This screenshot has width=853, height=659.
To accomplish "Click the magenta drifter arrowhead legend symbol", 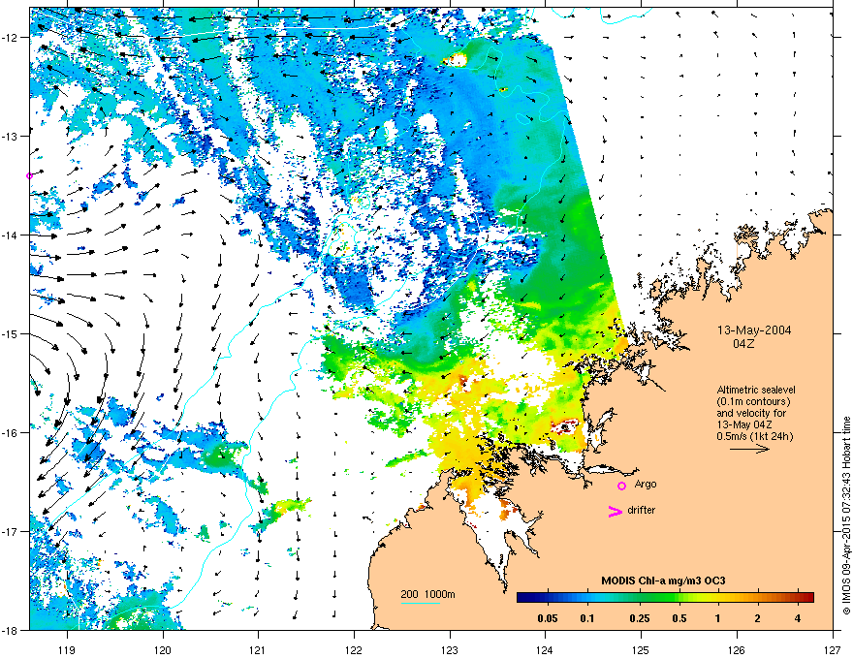I will pyautogui.click(x=615, y=511).
